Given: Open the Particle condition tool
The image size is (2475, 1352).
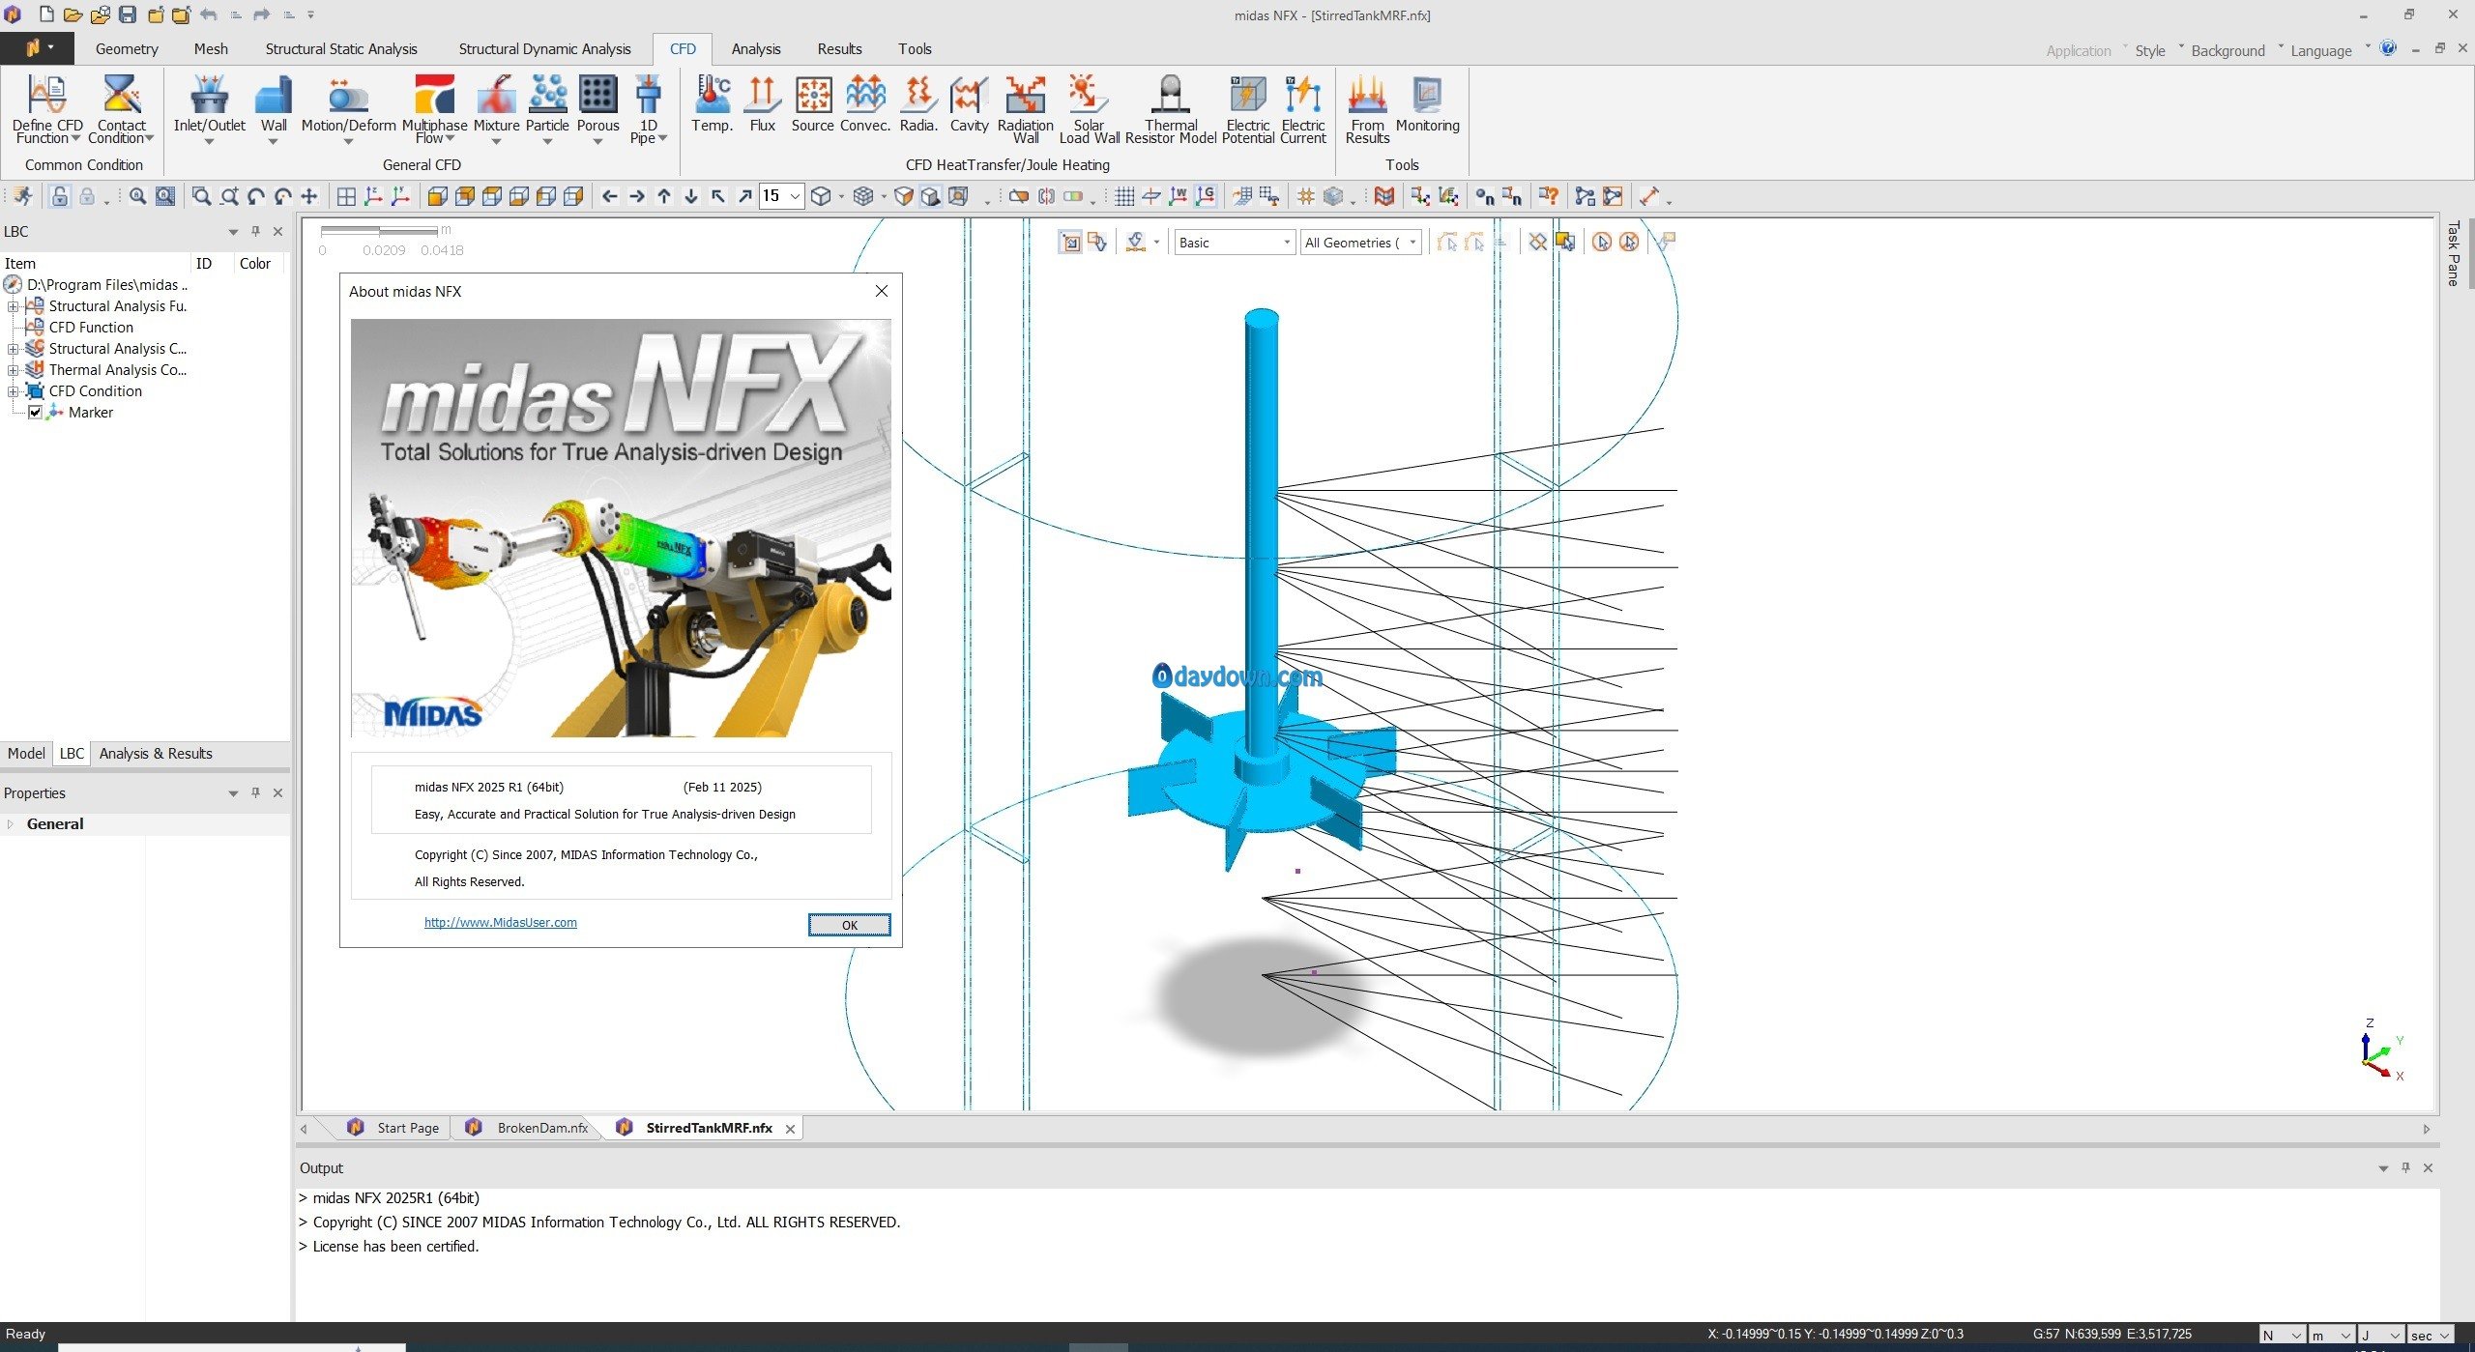Looking at the screenshot, I should (x=547, y=102).
